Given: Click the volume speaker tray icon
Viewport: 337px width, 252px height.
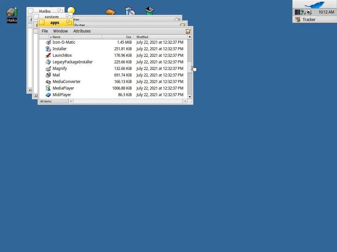Looking at the screenshot, I should (309, 12).
